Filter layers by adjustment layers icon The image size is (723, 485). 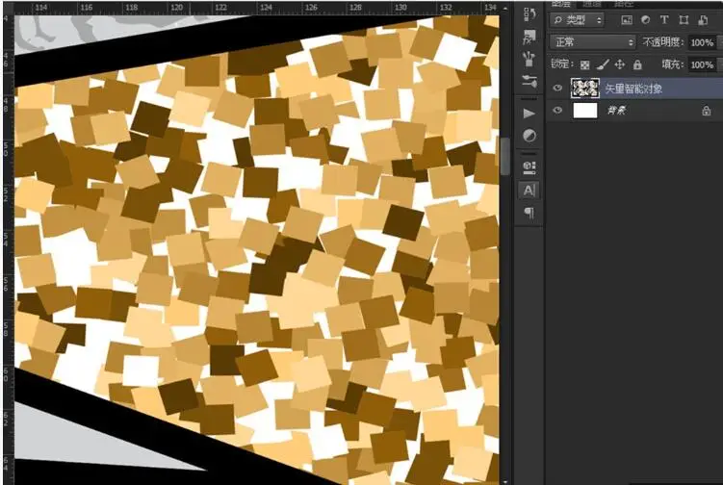(646, 20)
